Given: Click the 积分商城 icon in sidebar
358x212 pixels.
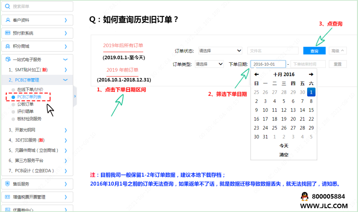Looking at the screenshot, I should (8, 46).
